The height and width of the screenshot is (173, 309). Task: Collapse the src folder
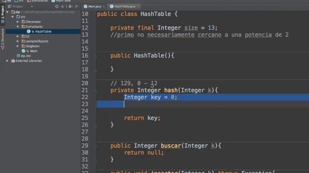(13, 17)
